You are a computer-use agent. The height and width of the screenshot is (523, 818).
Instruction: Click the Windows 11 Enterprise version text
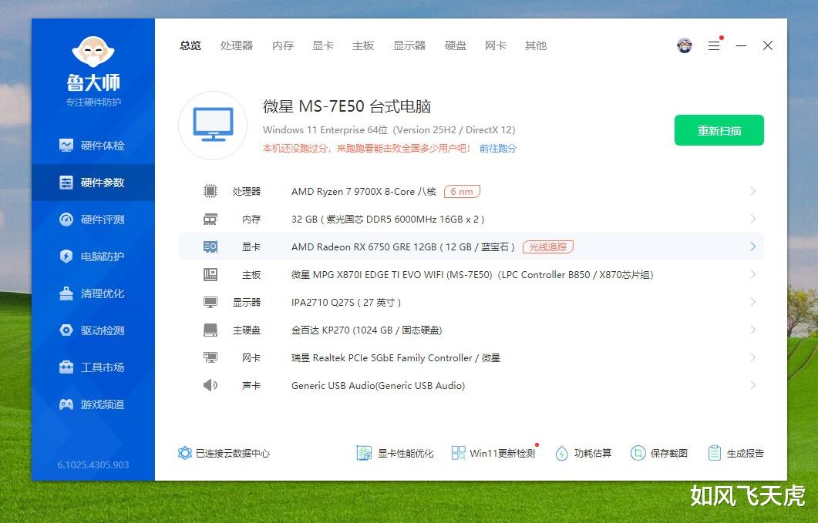(389, 130)
